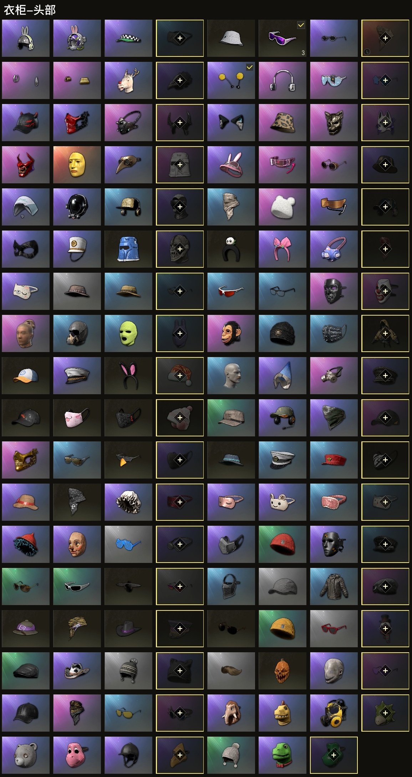Select the yellow pom-pom antenna headband
The image size is (412, 777).
click(x=231, y=80)
